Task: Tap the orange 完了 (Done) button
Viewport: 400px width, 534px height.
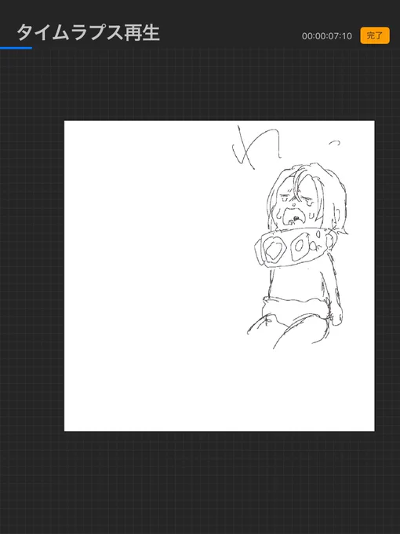Action: [375, 35]
